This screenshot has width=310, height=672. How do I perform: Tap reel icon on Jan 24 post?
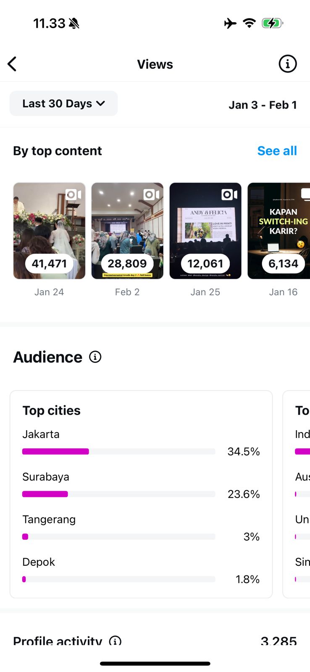[74, 194]
